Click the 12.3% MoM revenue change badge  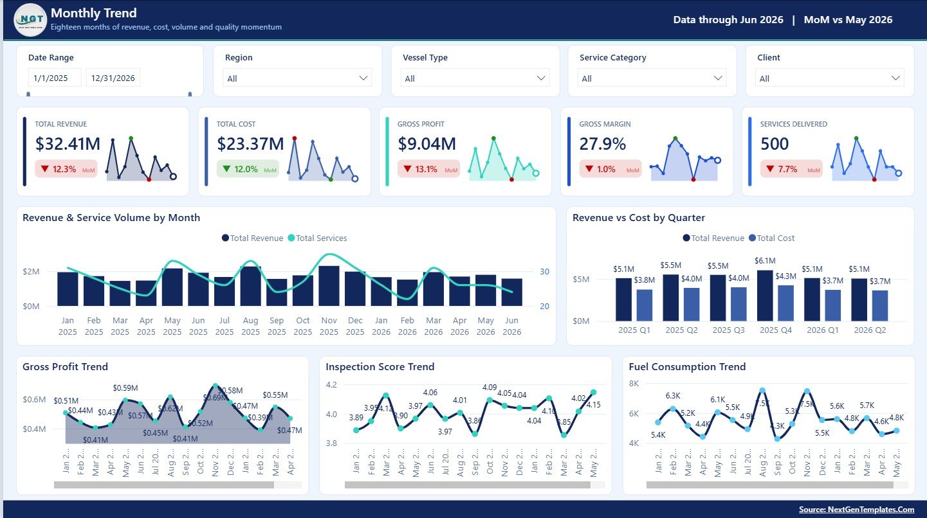pyautogui.click(x=66, y=169)
